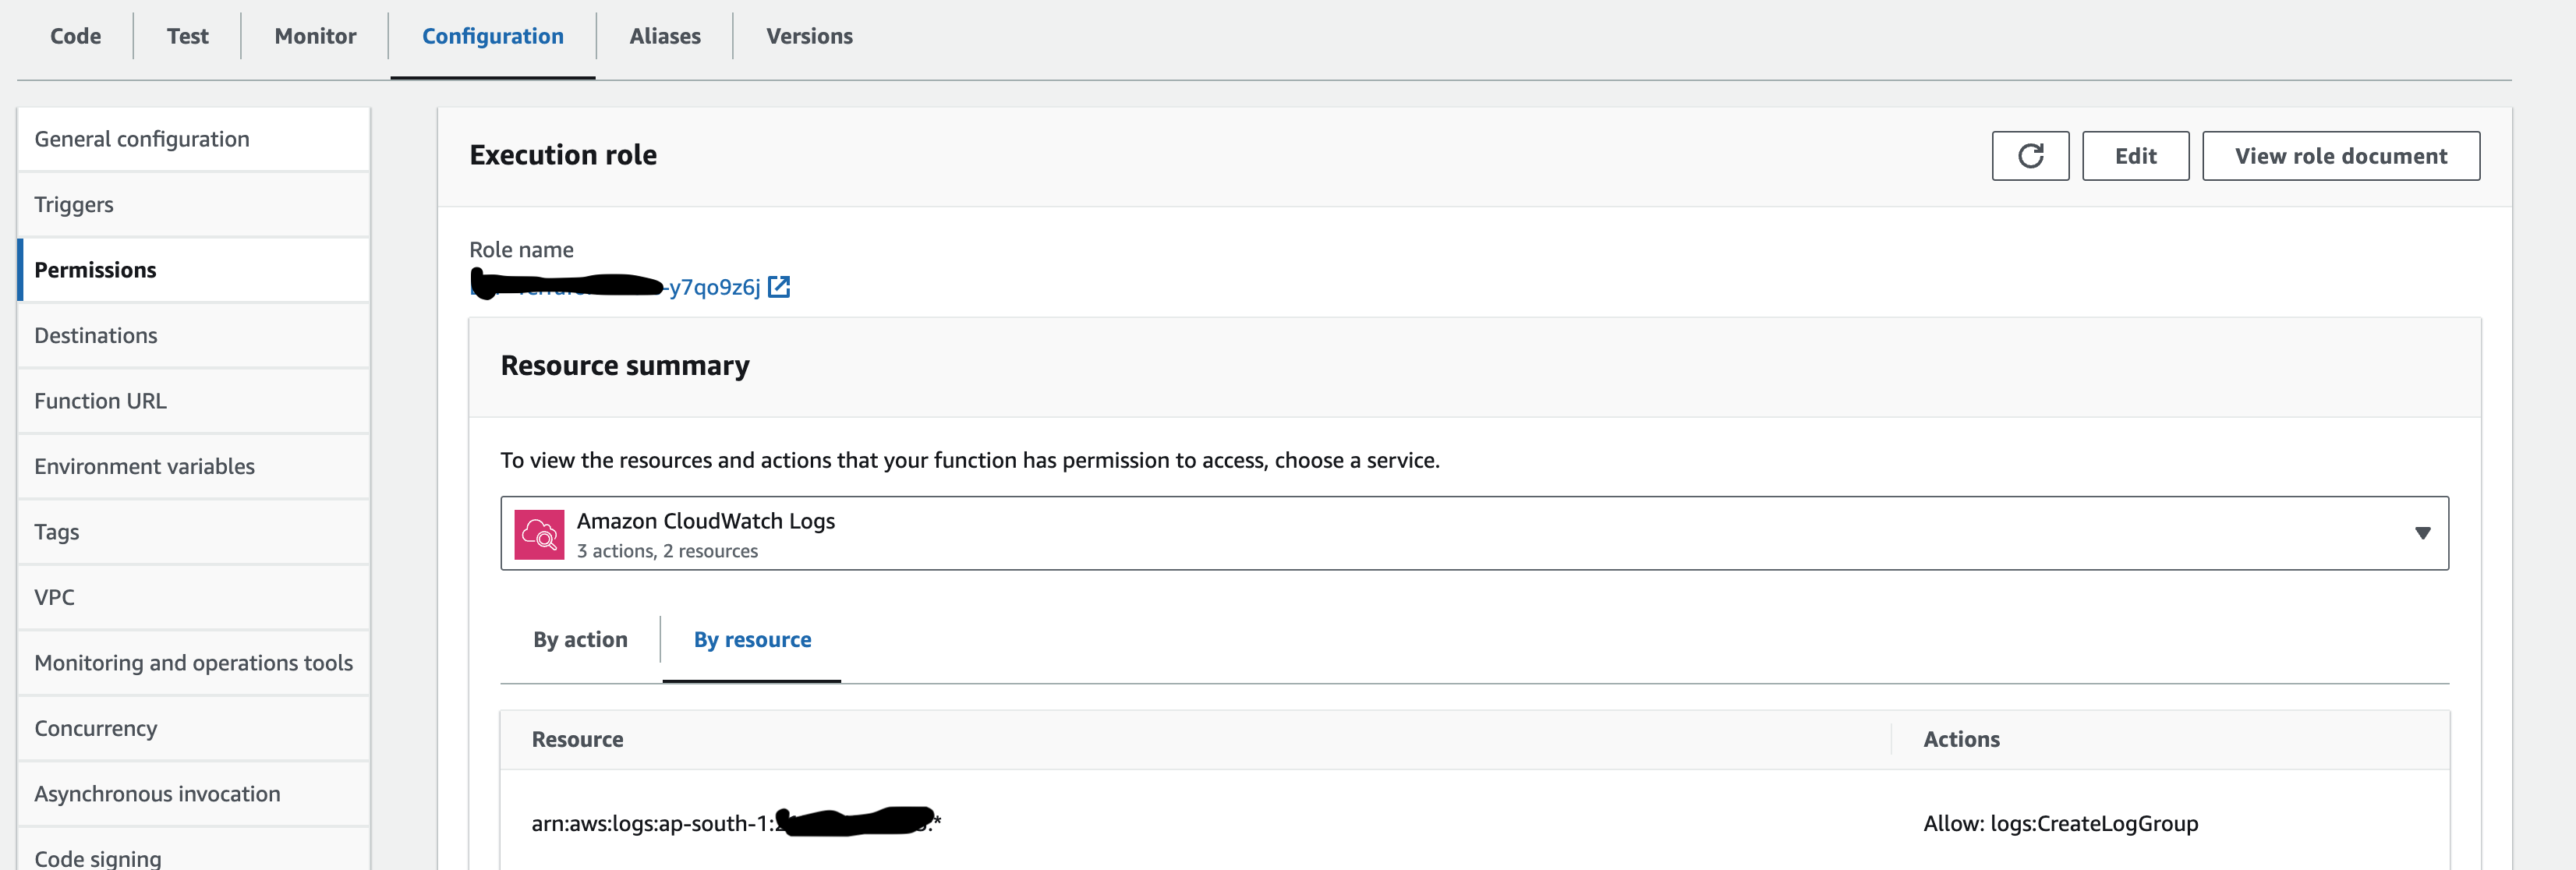
Task: Click the View role document button
Action: [x=2341, y=156]
